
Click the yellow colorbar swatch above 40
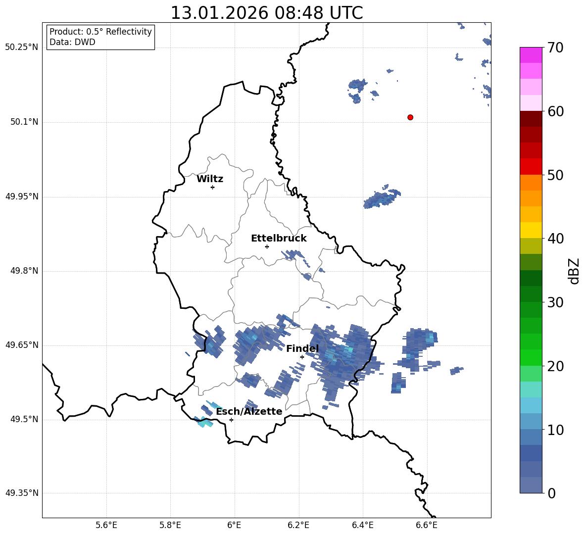(x=531, y=230)
